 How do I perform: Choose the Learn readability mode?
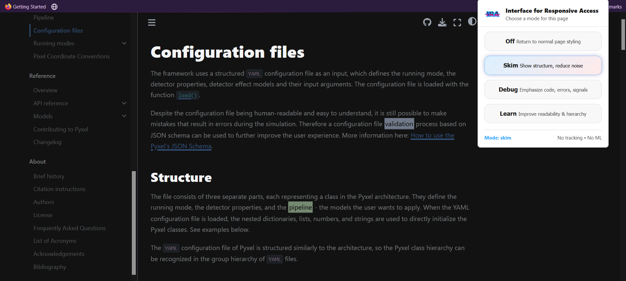pyautogui.click(x=543, y=114)
